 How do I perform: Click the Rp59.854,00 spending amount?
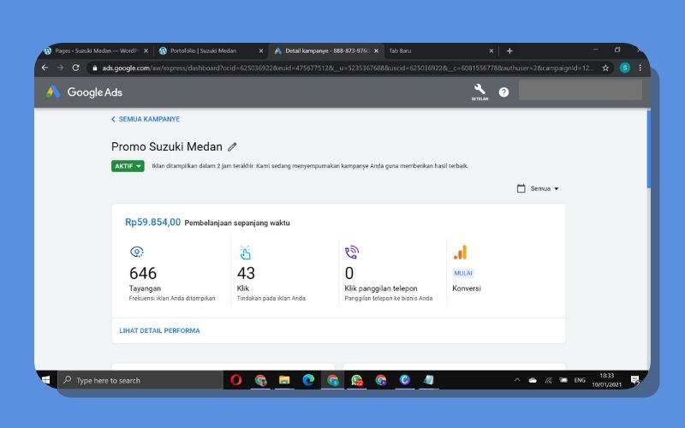click(x=153, y=222)
